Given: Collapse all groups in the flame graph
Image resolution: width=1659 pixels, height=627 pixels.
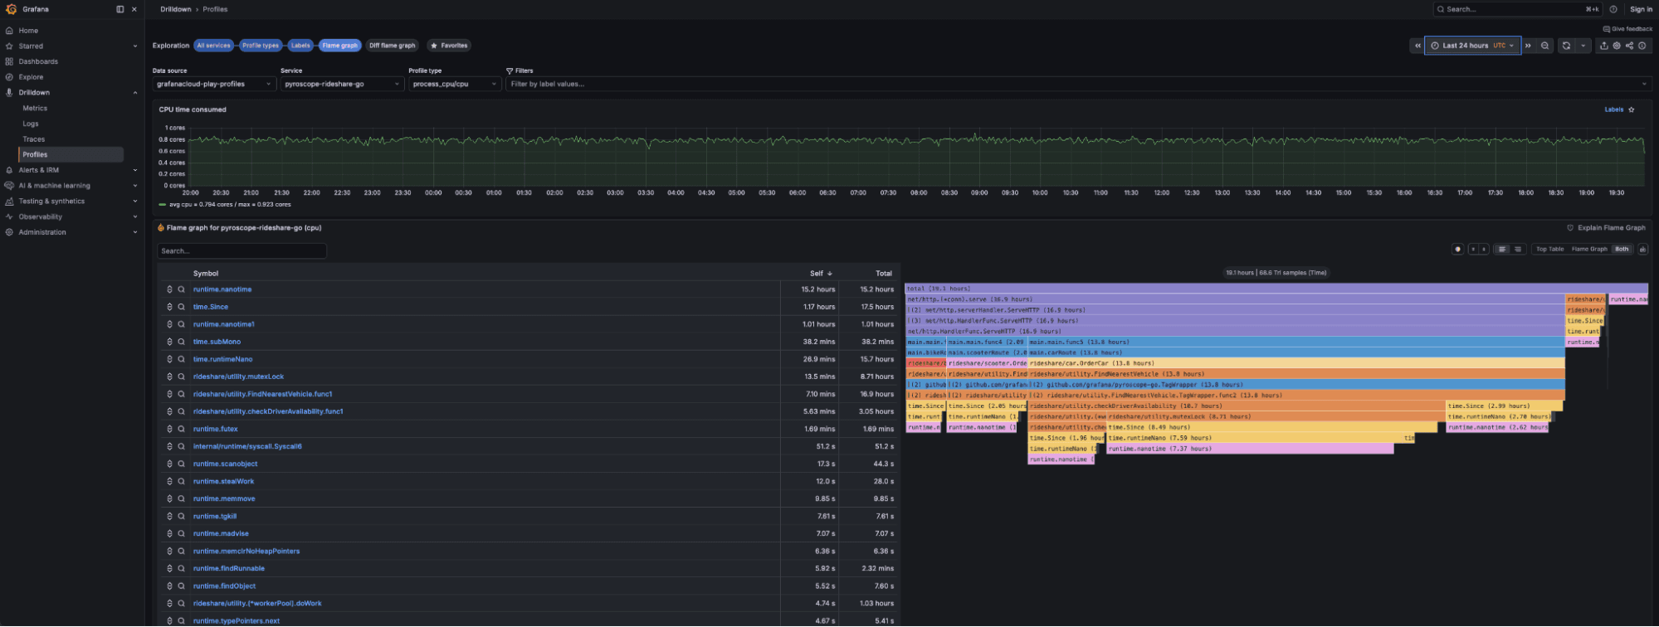Looking at the screenshot, I should [x=1484, y=249].
